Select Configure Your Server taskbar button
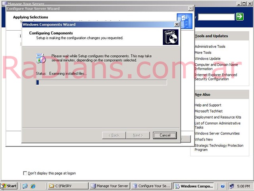 coord(151,186)
